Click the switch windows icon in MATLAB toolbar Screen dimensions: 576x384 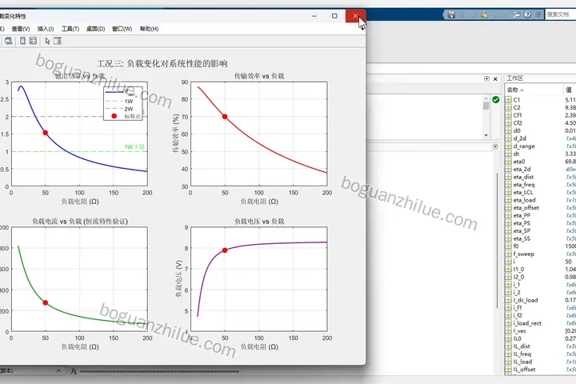(x=517, y=14)
